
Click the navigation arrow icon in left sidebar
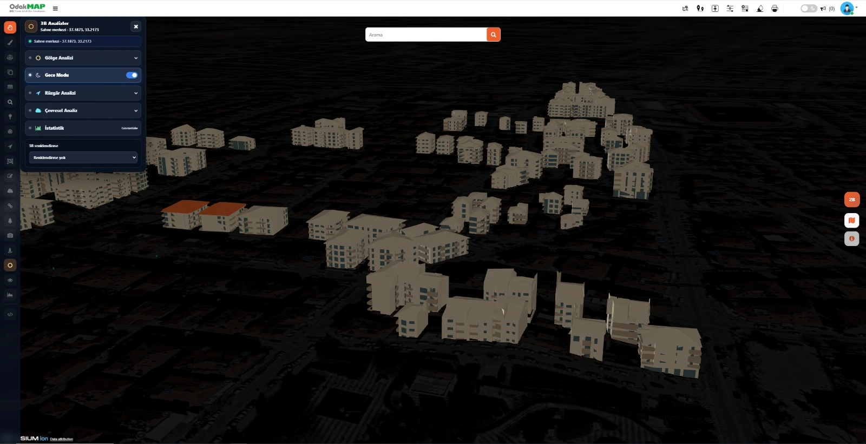pos(10,147)
